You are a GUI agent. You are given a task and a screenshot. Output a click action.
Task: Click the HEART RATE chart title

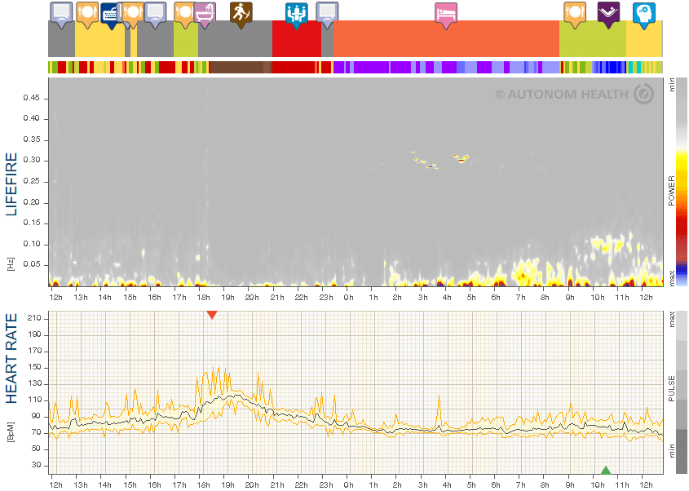[11, 358]
